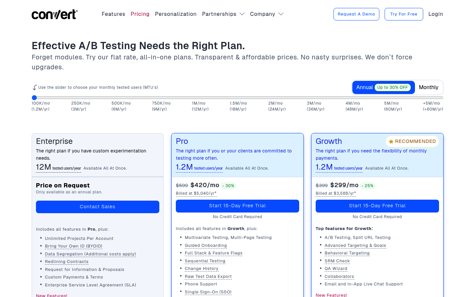Open Full Stack & Feature Flags info
The width and height of the screenshot is (475, 297).
coord(213,253)
